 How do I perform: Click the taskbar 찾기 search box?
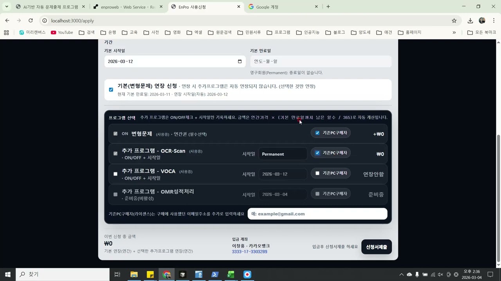coord(63,274)
